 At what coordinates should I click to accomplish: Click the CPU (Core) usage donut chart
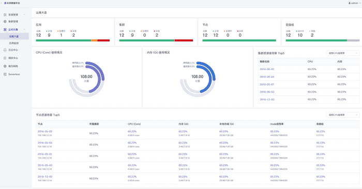point(86,79)
